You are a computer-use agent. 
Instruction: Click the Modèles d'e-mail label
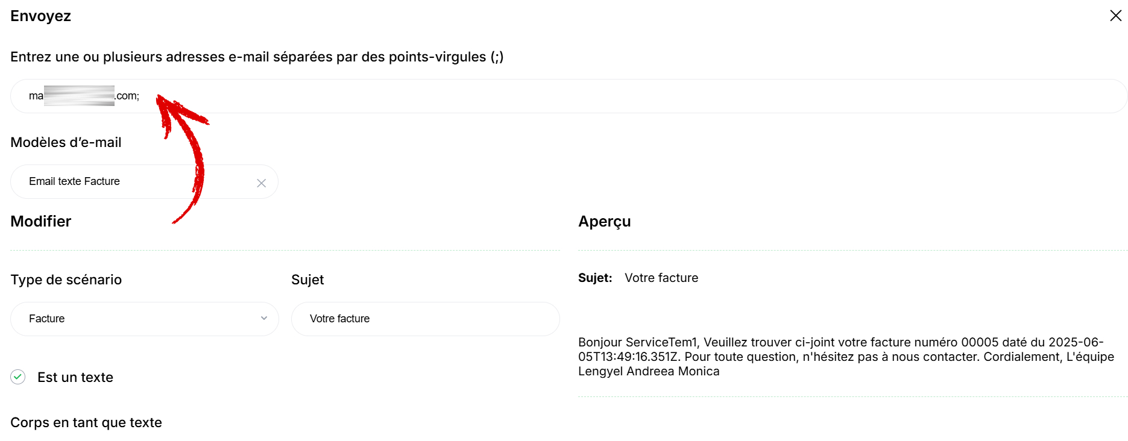point(66,142)
